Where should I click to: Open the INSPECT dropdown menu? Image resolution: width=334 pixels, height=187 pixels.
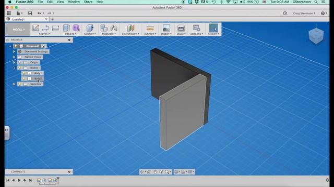tap(150, 34)
